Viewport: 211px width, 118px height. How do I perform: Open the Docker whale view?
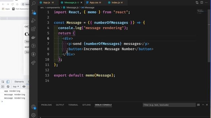coord(33,37)
